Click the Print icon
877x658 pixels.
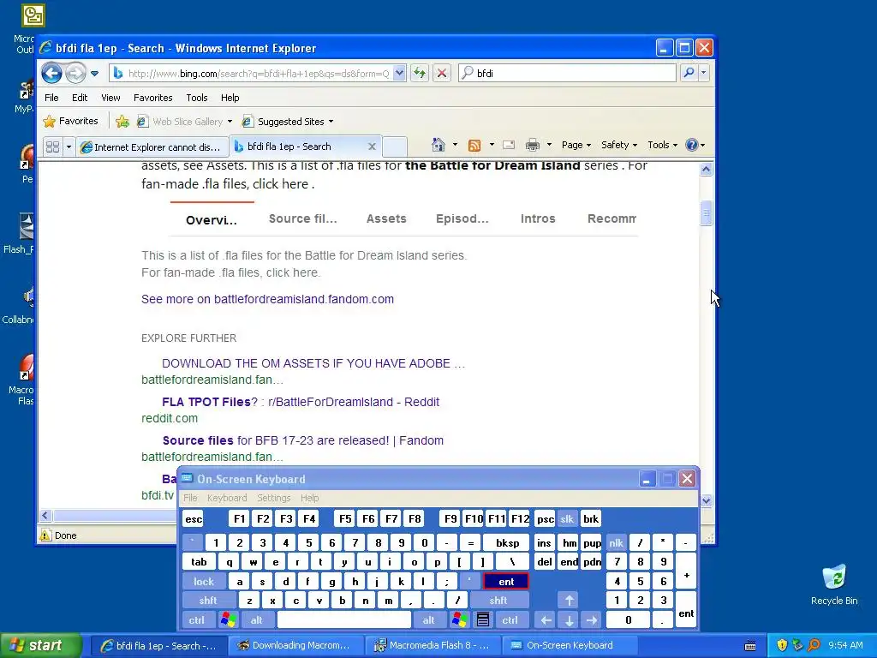533,145
